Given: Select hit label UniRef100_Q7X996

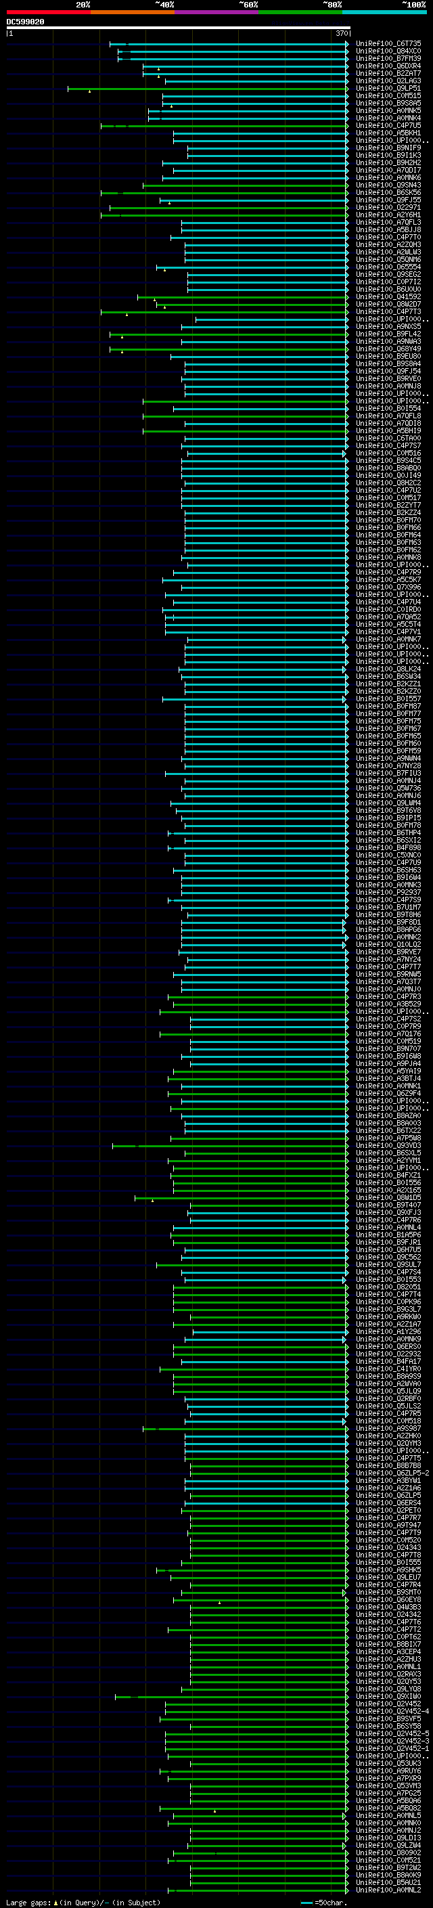Looking at the screenshot, I should (x=388, y=587).
